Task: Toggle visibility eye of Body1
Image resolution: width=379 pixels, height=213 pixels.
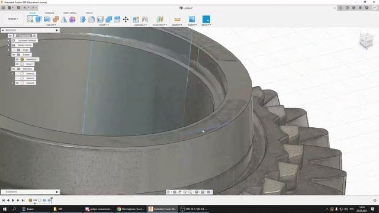Action: 17,64
